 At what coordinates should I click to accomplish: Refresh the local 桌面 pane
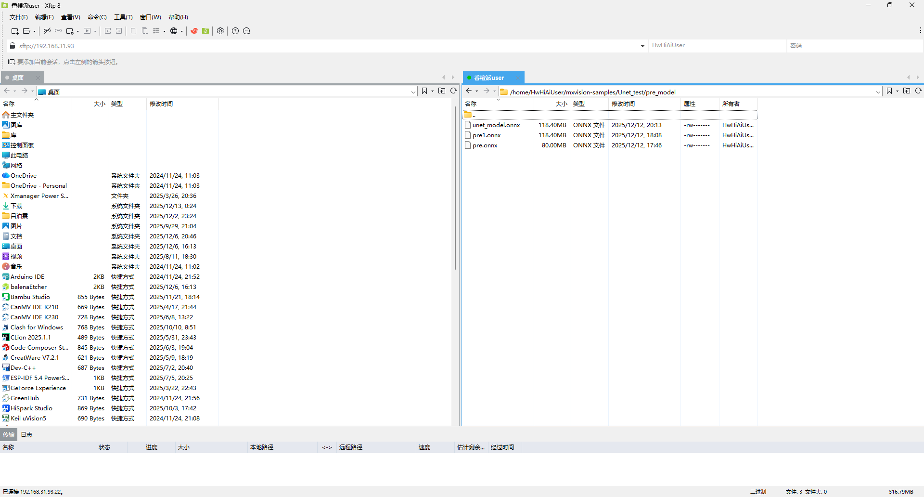[453, 91]
